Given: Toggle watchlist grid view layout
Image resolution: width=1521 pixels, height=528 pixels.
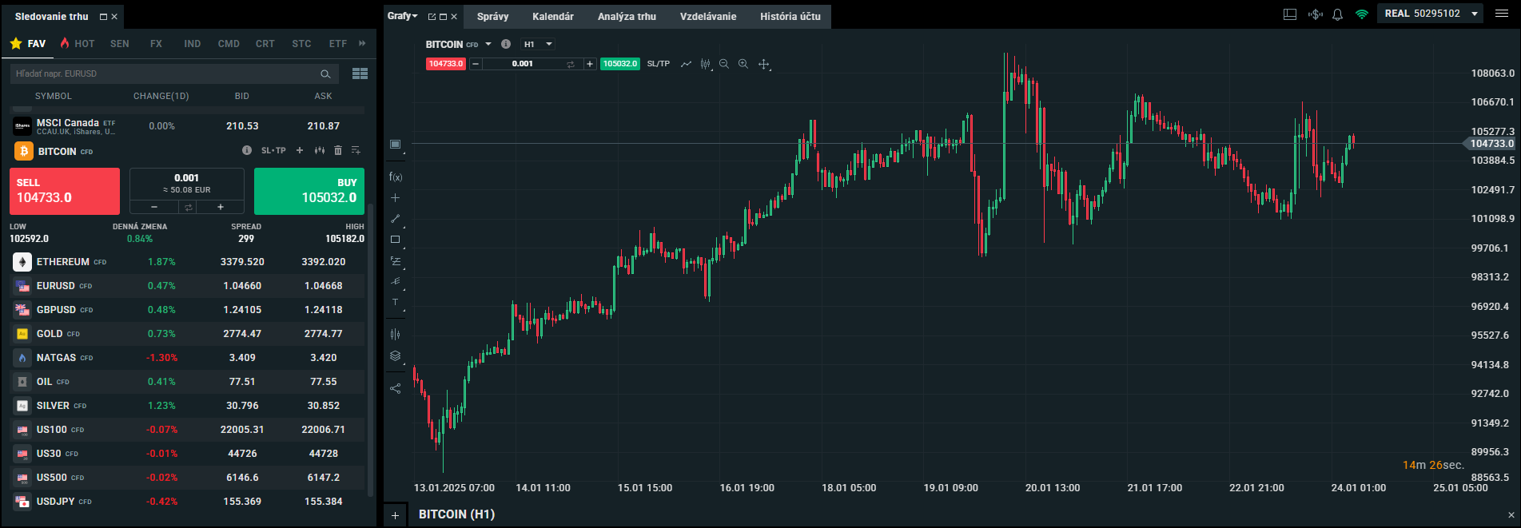Looking at the screenshot, I should 360,73.
